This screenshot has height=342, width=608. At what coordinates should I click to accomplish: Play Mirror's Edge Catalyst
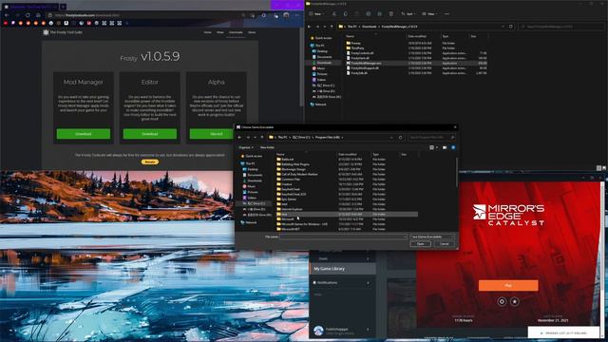click(x=508, y=285)
